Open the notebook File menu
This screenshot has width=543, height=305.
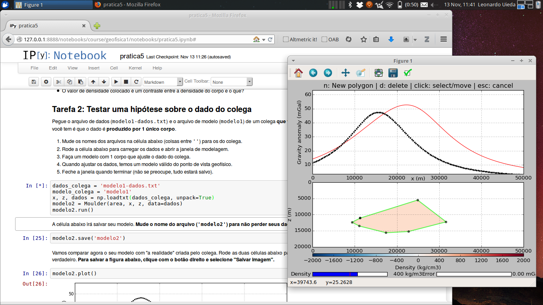coord(35,68)
